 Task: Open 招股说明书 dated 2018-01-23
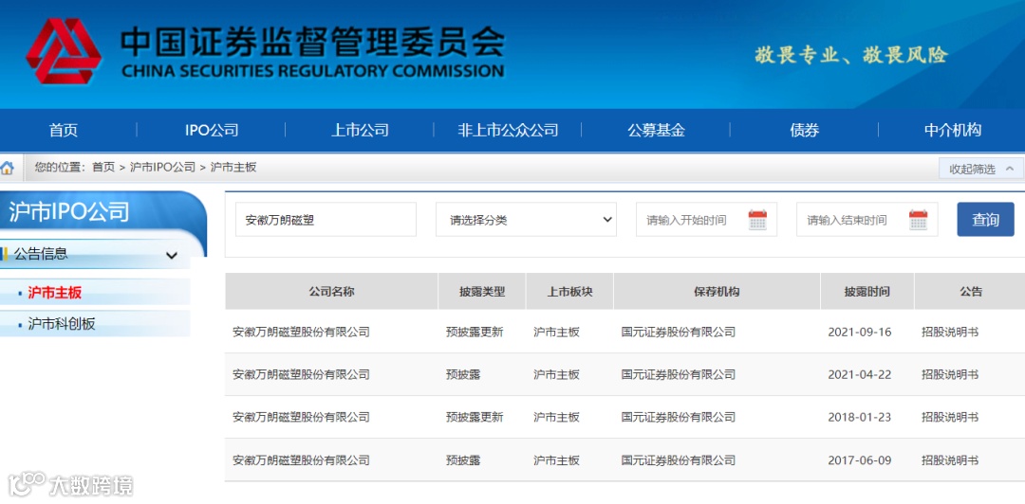pos(950,417)
